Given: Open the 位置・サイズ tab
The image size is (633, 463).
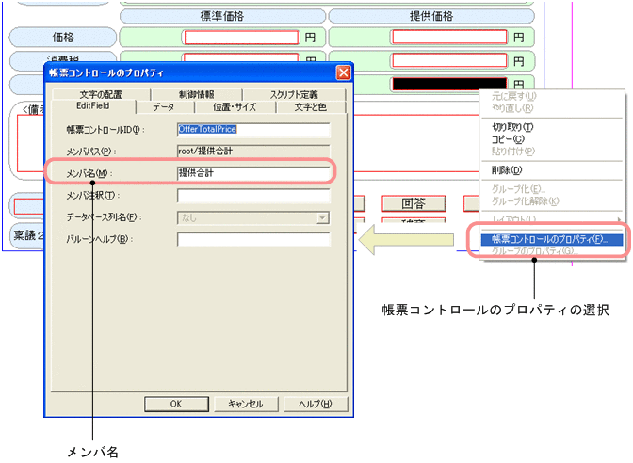Looking at the screenshot, I should (235, 107).
